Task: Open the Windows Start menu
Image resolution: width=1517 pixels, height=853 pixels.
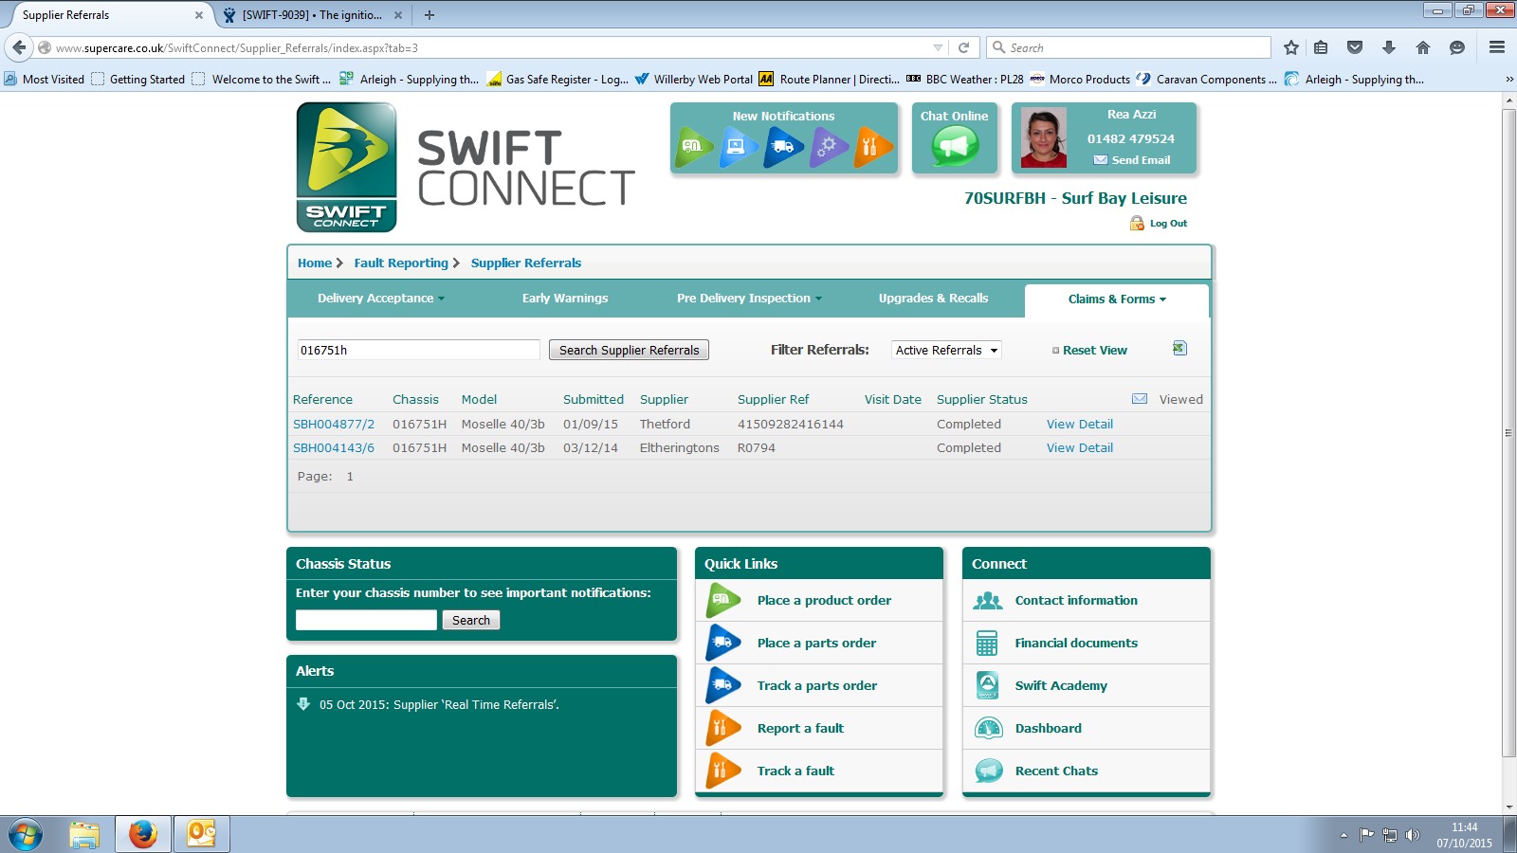Action: [x=26, y=835]
